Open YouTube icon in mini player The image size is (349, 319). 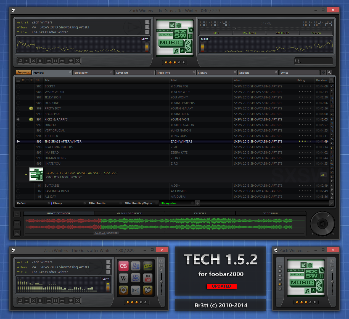click(x=148, y=278)
